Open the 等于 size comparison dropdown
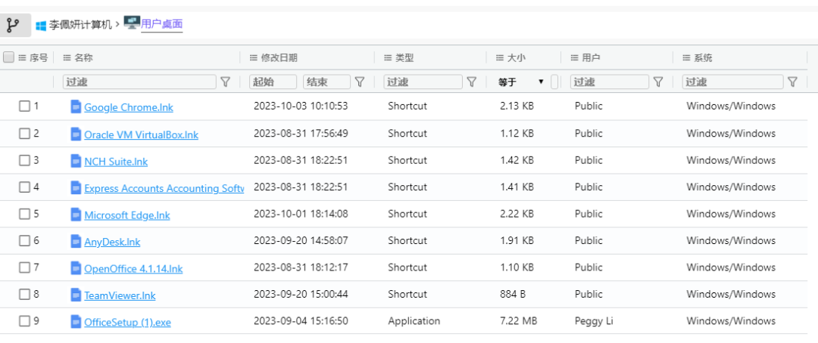 (520, 82)
